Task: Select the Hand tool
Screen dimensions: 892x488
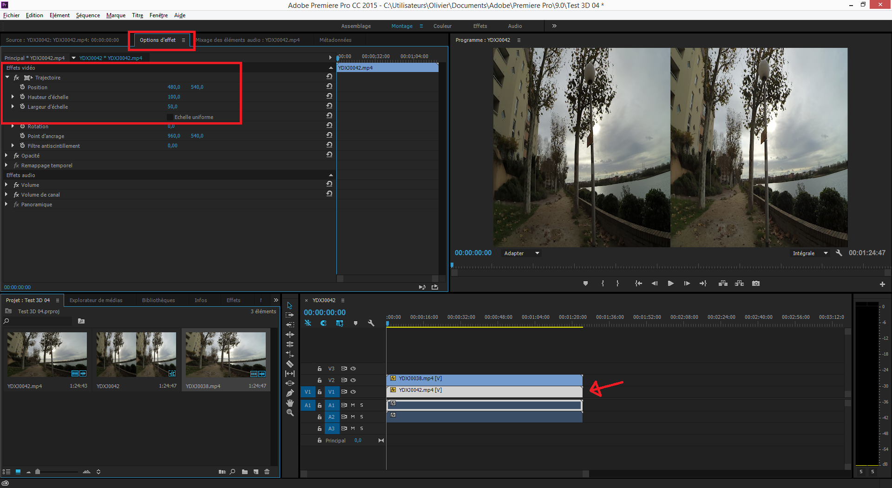Action: [x=290, y=403]
